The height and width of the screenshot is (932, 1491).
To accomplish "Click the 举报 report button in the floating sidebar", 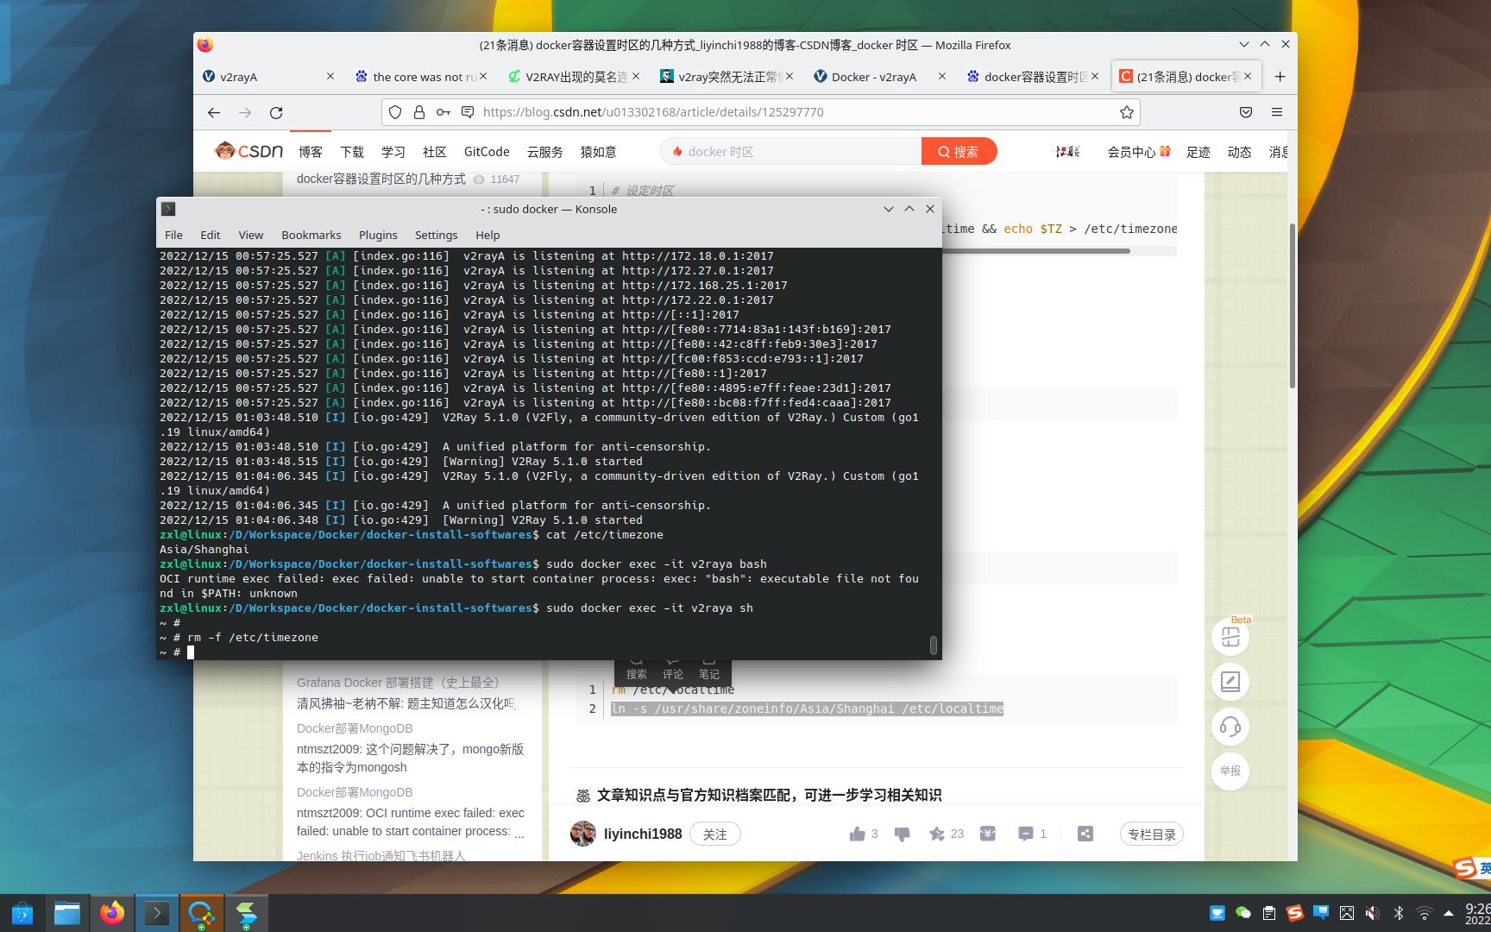I will pyautogui.click(x=1230, y=771).
